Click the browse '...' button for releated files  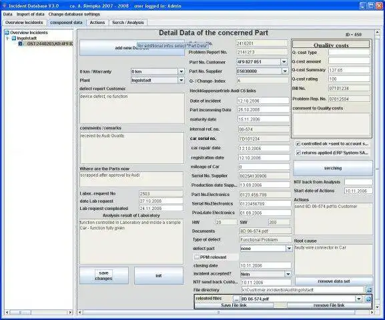[x=236, y=299]
